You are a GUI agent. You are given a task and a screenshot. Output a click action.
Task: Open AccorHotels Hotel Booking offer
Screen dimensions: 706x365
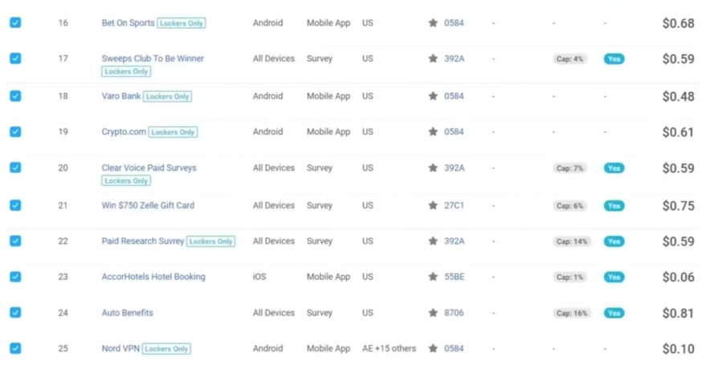tap(153, 277)
